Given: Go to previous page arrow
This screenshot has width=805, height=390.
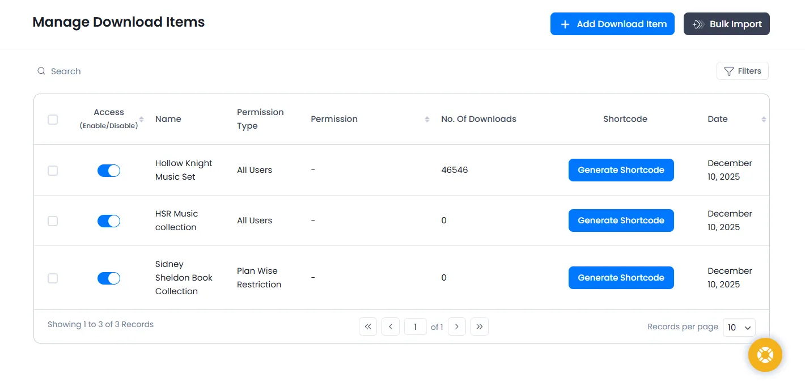Looking at the screenshot, I should tap(390, 327).
